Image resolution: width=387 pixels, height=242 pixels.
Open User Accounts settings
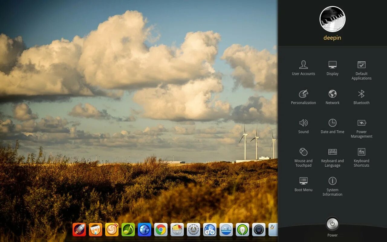pos(303,68)
